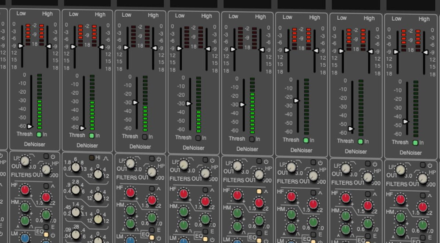Click the High slider handle on the eighth strip
Viewport: 440px width, 243px height.
[x=425, y=52]
